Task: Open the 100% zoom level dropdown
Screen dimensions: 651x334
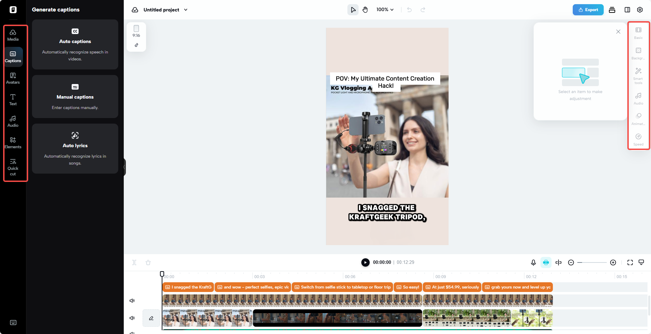Action: pyautogui.click(x=385, y=10)
